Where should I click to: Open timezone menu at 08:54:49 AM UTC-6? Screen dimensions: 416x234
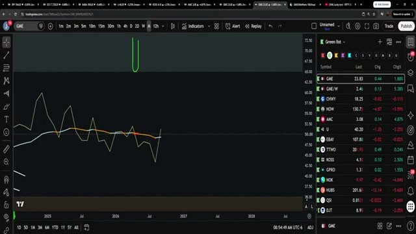pos(287,227)
